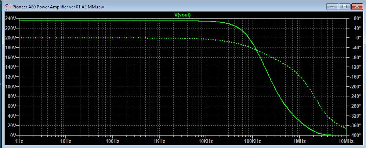Click the 0V left axis label
This screenshot has width=366, height=148.
tap(13, 135)
